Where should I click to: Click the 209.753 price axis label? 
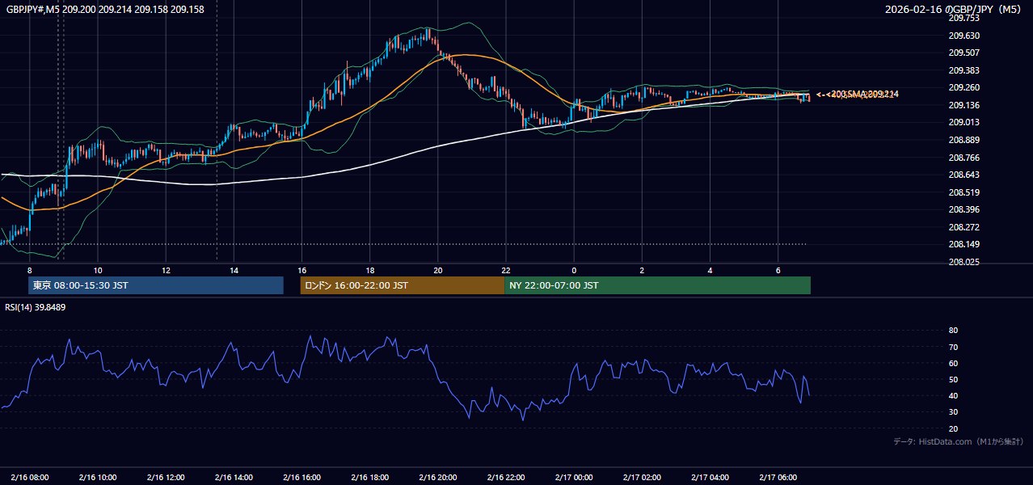[x=963, y=18]
